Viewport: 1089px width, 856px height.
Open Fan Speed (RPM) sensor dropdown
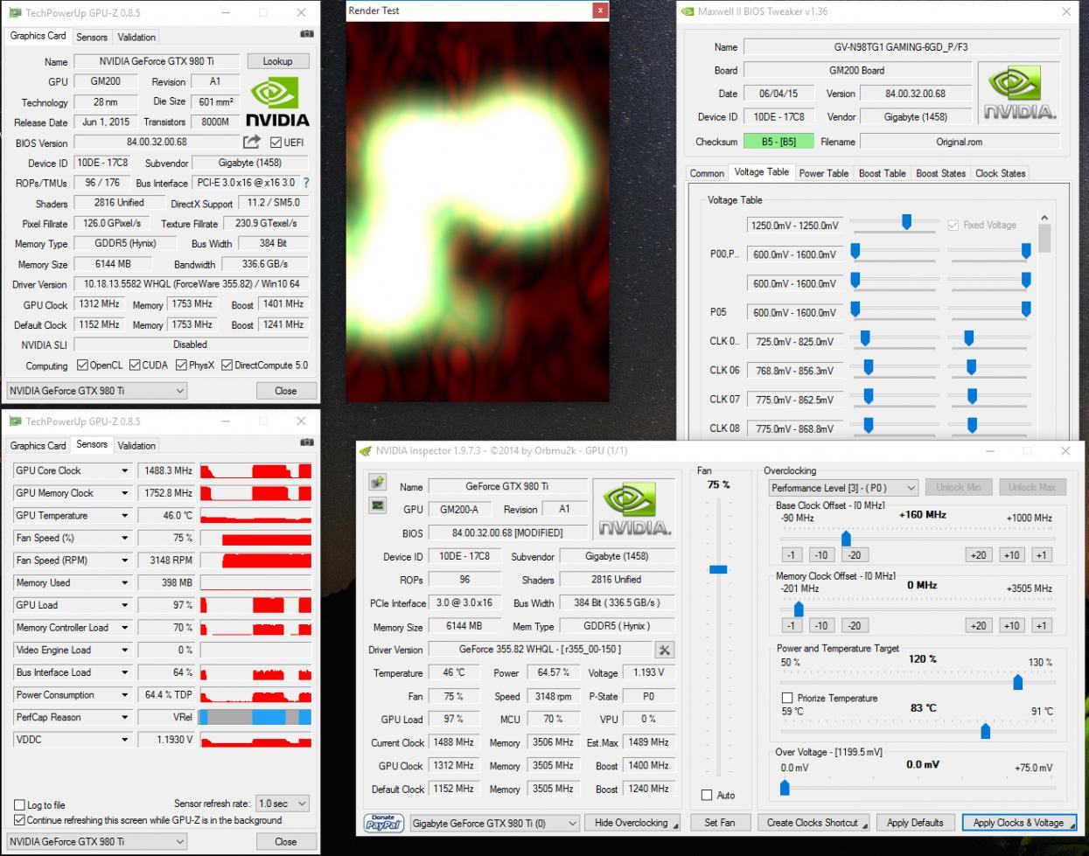(x=125, y=560)
